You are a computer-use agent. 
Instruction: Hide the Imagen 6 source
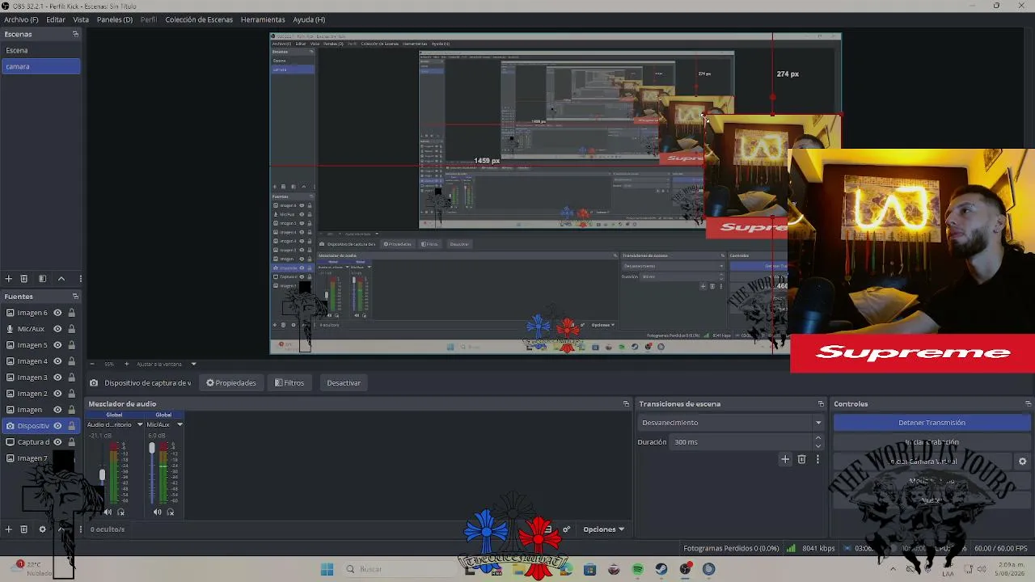tap(57, 313)
